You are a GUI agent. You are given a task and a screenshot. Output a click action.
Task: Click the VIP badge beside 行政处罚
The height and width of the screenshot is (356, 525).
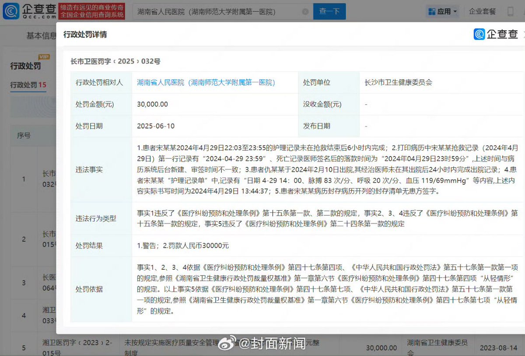44,57
